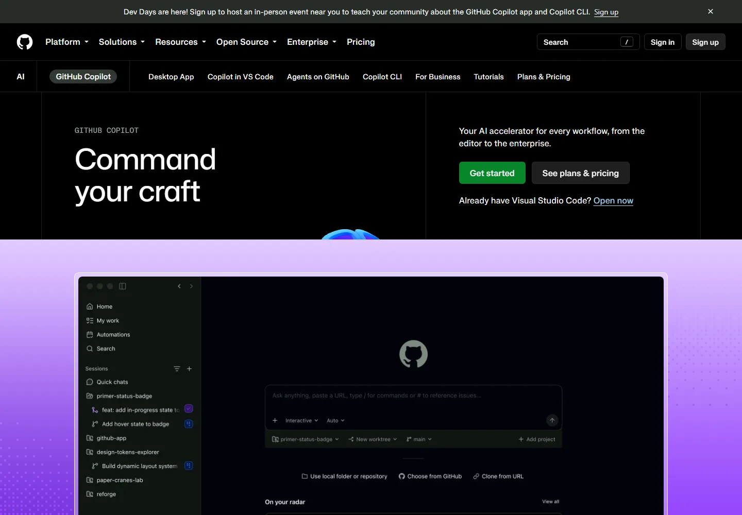Screen dimensions: 742x515
Task: Go to Pricing in the top navigation
Action: point(361,42)
